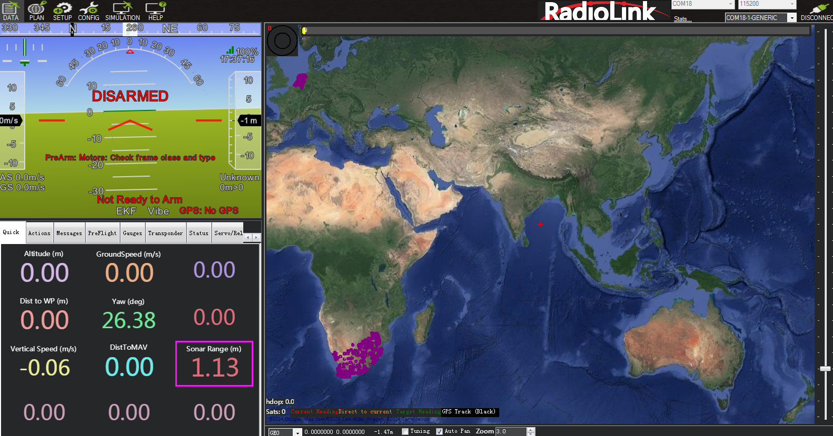Enable the Tuning checkbox
The image size is (833, 436).
click(405, 431)
